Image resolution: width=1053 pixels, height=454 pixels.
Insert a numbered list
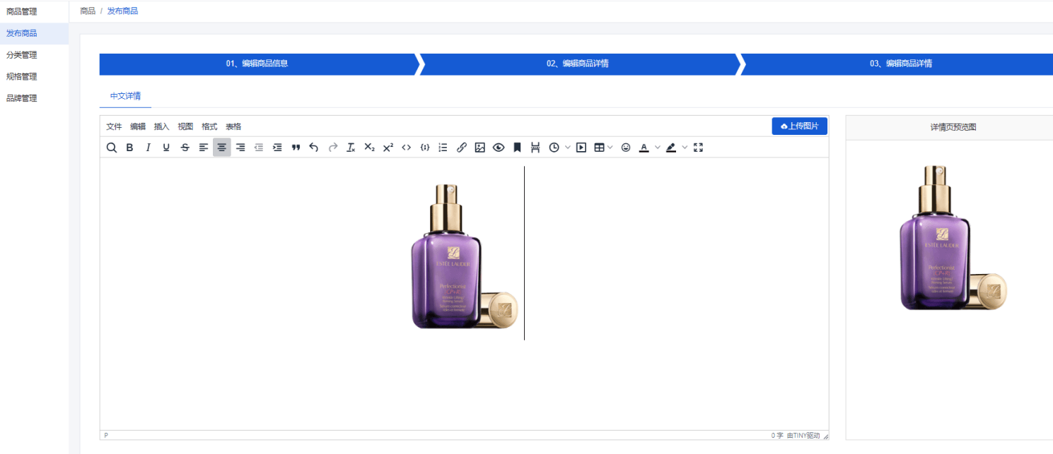pos(443,148)
